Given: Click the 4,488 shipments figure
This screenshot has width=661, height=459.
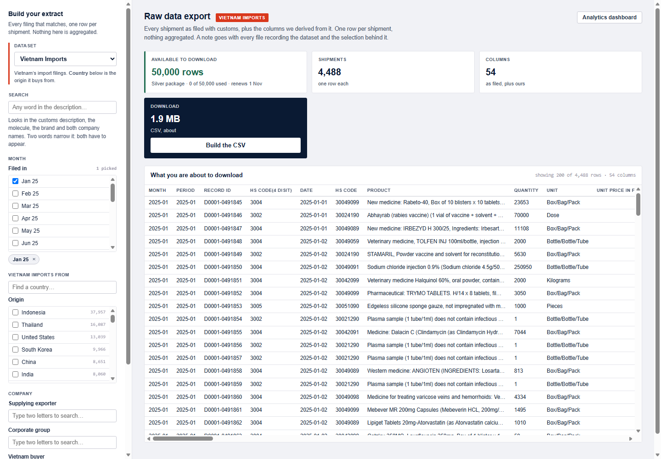Looking at the screenshot, I should pyautogui.click(x=330, y=72).
